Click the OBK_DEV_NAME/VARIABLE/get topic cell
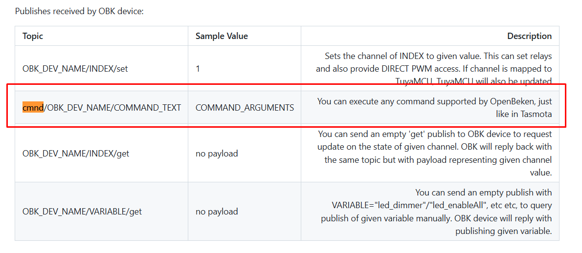Screen dimensions: 582x253 click(x=82, y=212)
